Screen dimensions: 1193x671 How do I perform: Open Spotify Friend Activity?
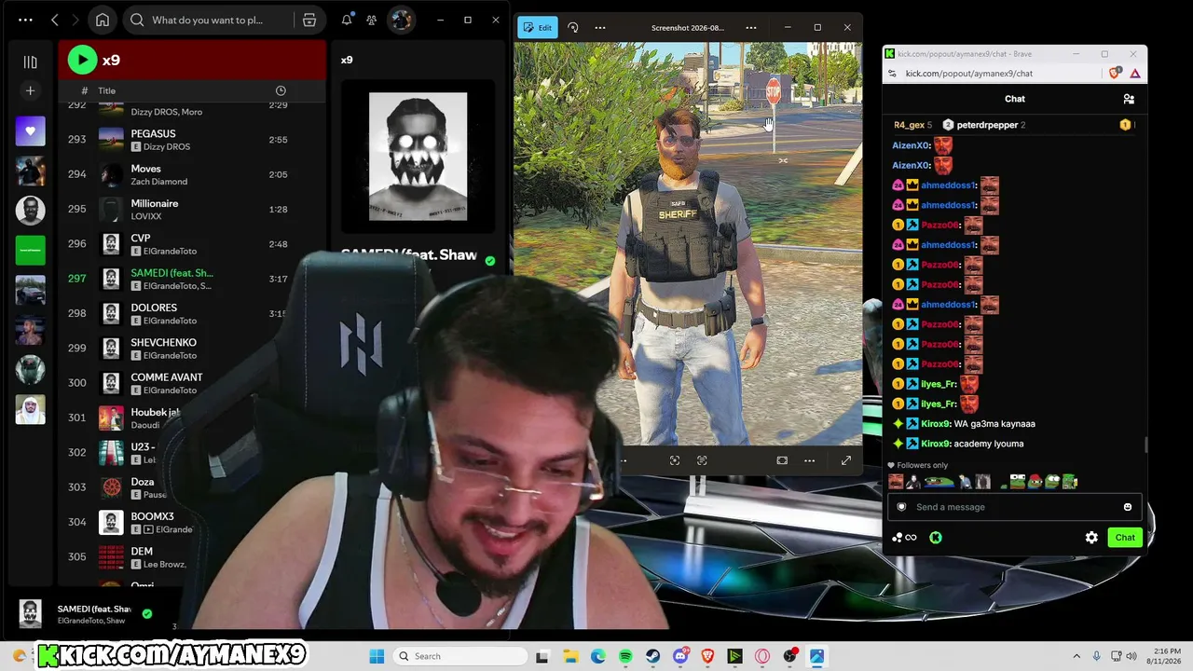[372, 20]
